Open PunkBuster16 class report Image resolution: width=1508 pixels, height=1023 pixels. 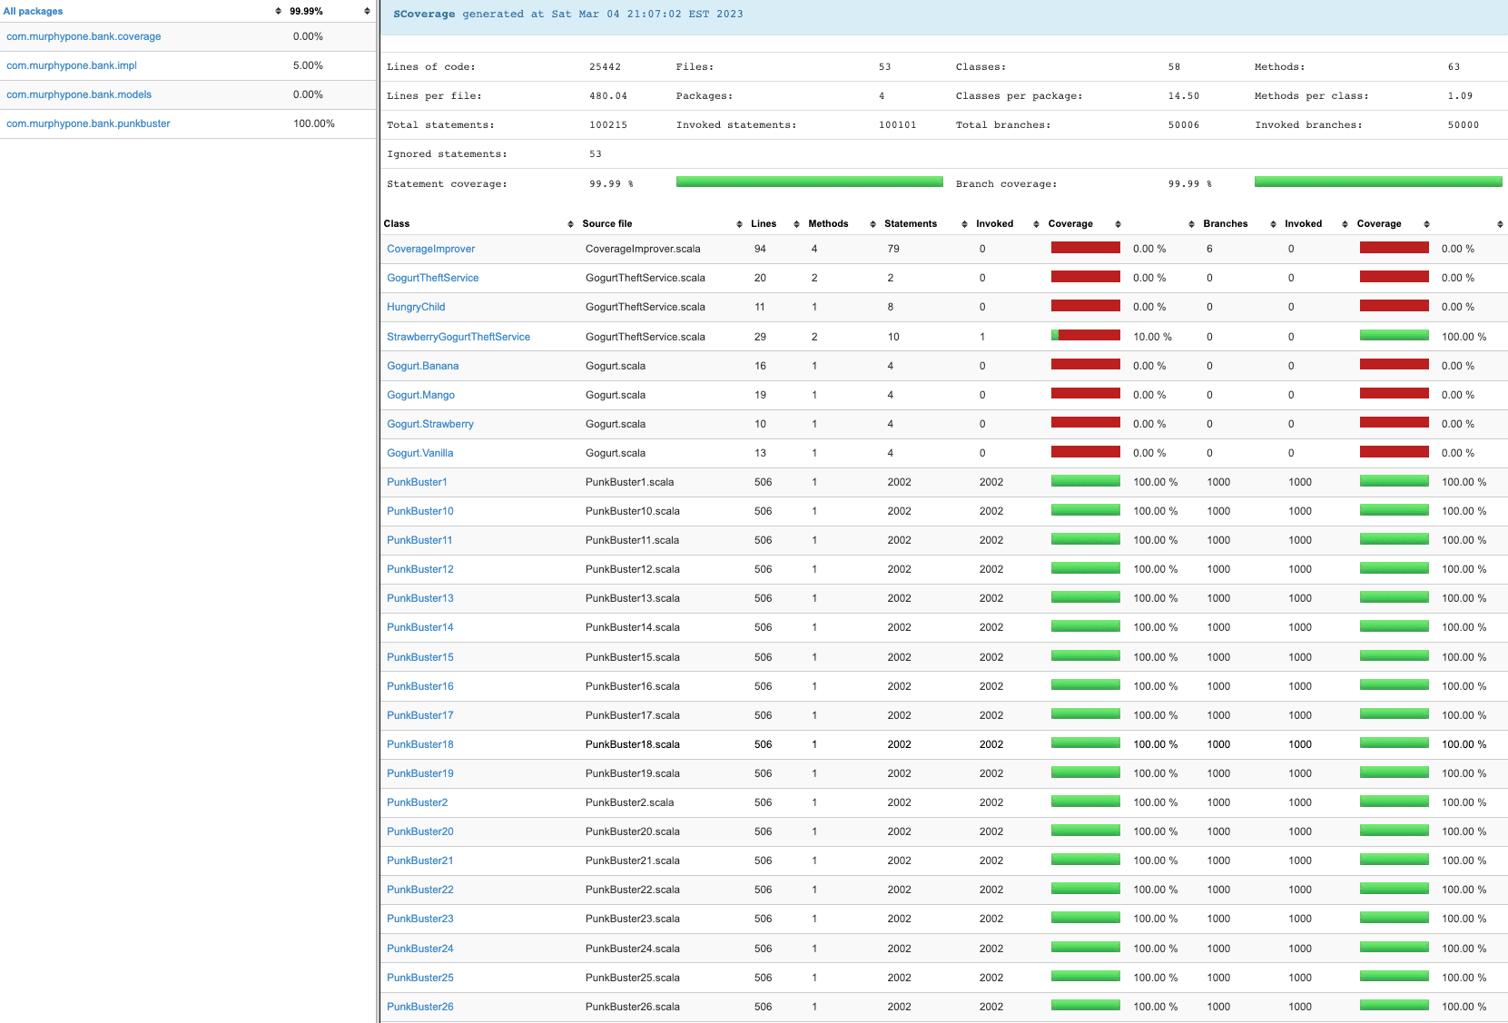click(x=420, y=686)
